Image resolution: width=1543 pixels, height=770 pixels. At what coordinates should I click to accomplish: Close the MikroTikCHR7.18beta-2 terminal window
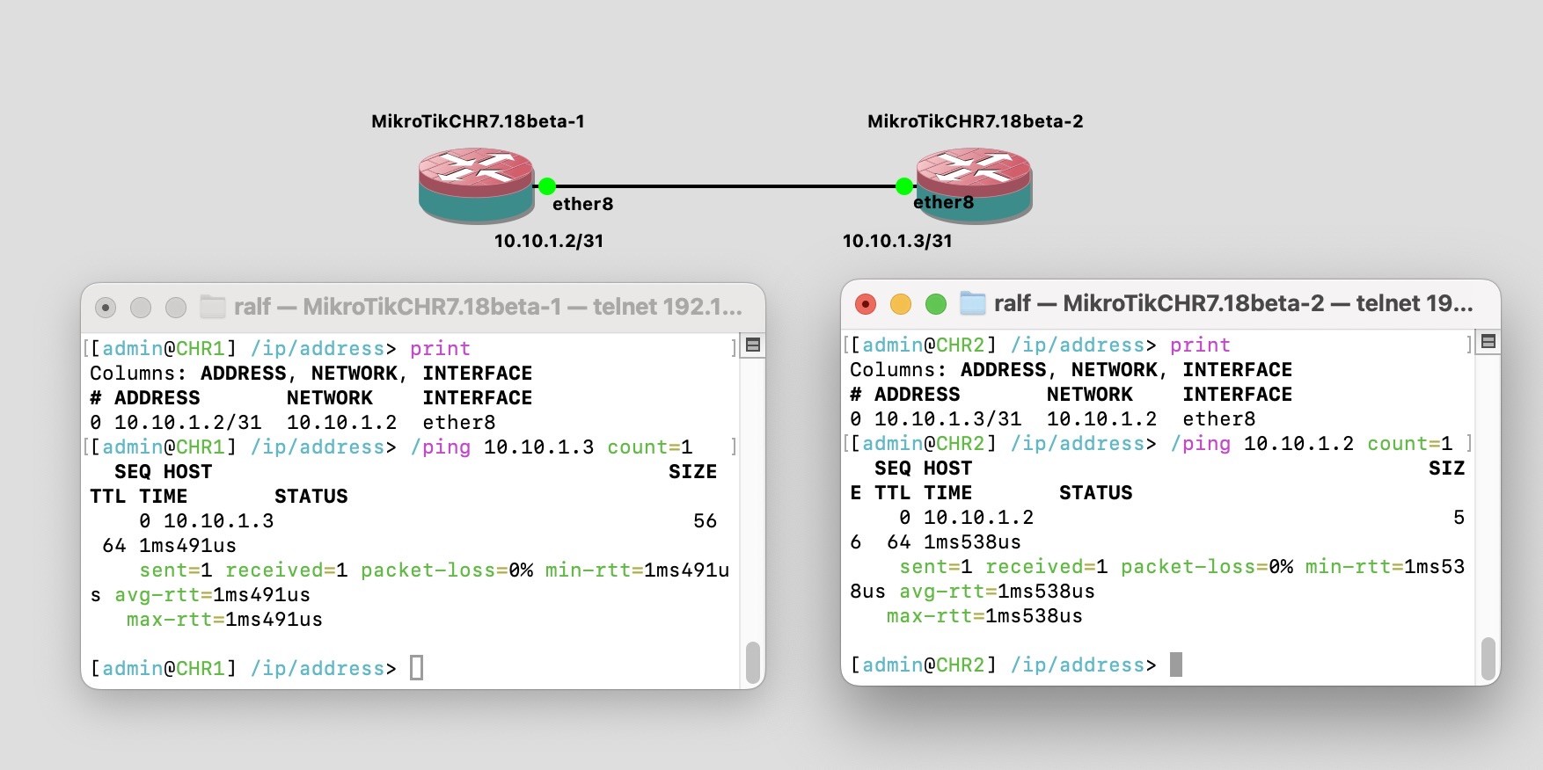coord(866,304)
